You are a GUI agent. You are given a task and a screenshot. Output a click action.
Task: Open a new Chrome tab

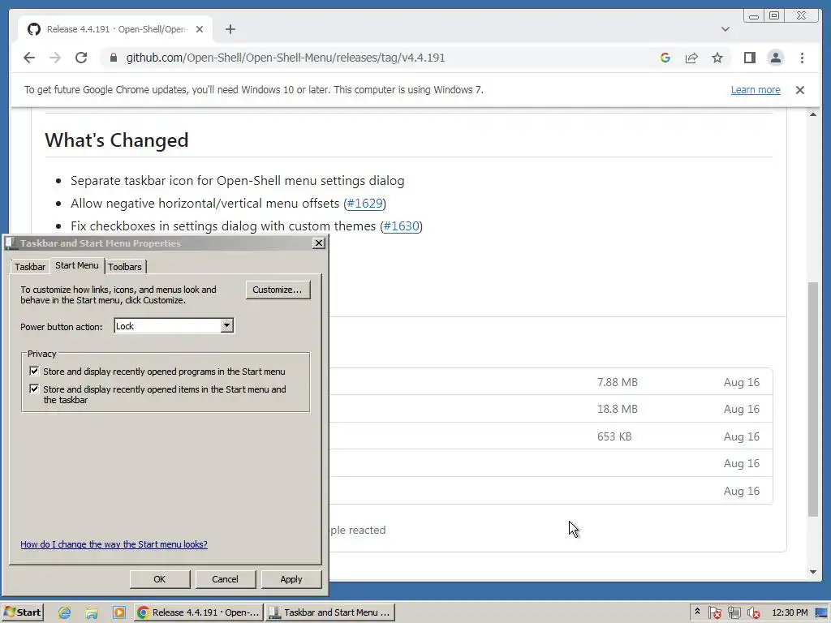pos(230,29)
